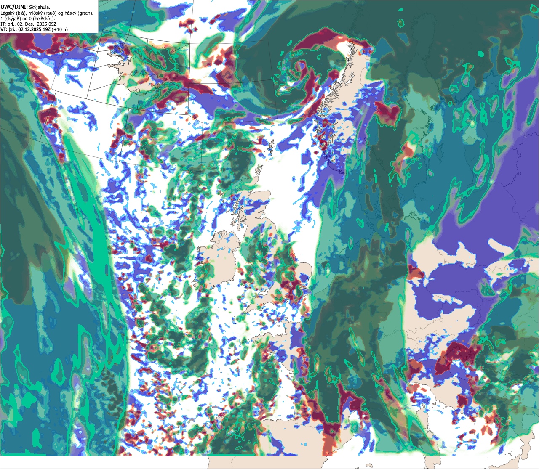The height and width of the screenshot is (469, 539).
Task: Click the '1 (skýjað) og 0 (heiðskírt).' line
Action: click(27, 19)
